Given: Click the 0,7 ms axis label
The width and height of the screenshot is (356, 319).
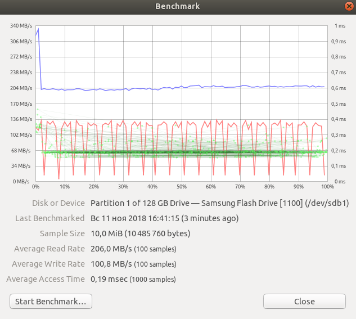Looking at the screenshot, I should coord(339,73).
